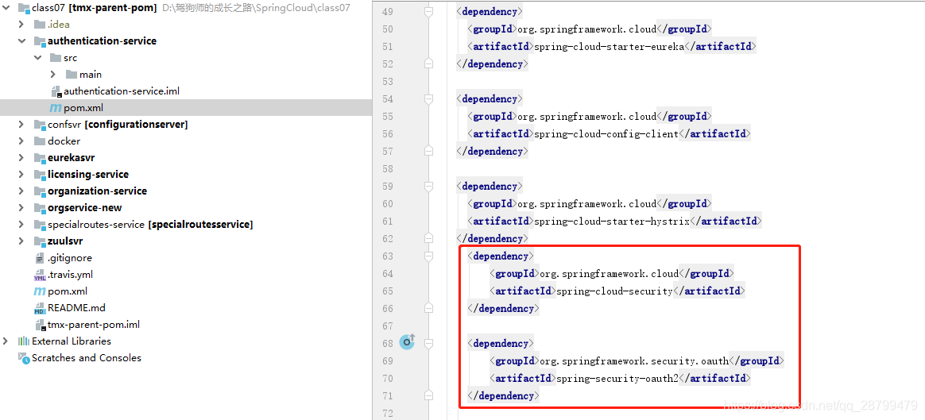This screenshot has height=420, width=925.
Task: Click the specialroutes-service module folder icon
Action: pyautogui.click(x=40, y=225)
